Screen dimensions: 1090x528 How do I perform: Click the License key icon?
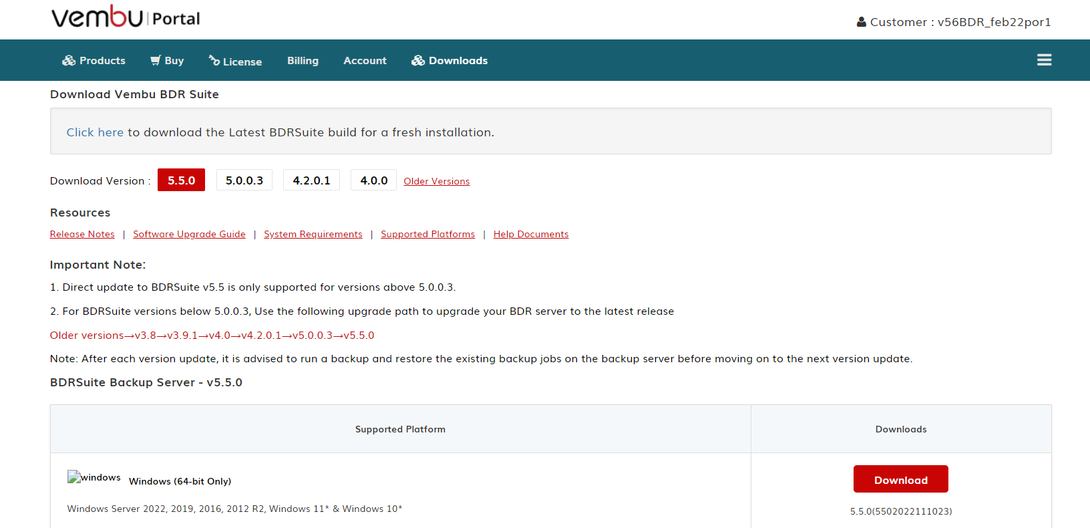tap(214, 61)
